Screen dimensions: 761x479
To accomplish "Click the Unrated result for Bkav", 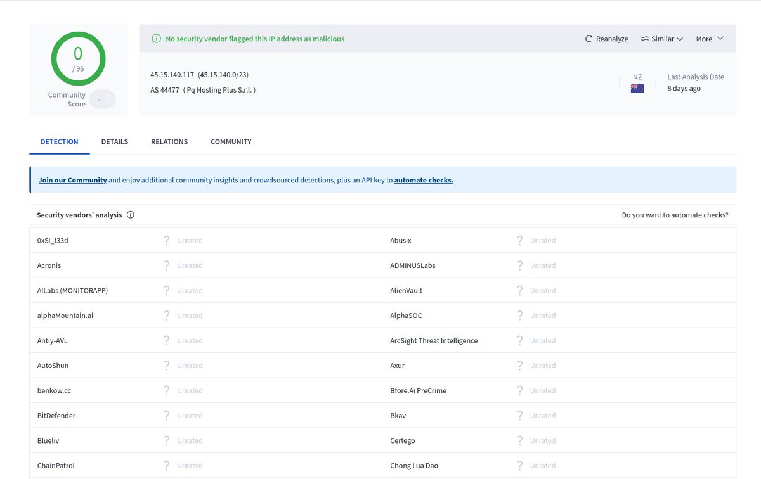I will [x=543, y=416].
